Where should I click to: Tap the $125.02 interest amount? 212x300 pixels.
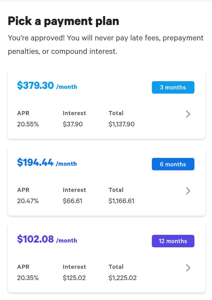coord(74,278)
